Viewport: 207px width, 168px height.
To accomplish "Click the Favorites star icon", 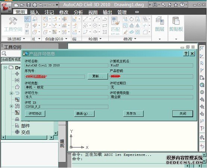I will pyautogui.click(x=176, y=5).
